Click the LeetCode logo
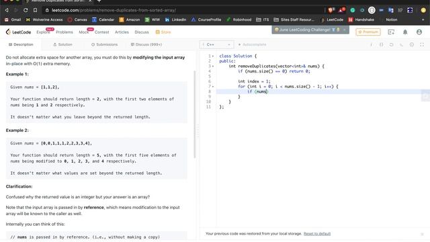Image resolution: width=430 pixels, height=242 pixels. pos(18,32)
